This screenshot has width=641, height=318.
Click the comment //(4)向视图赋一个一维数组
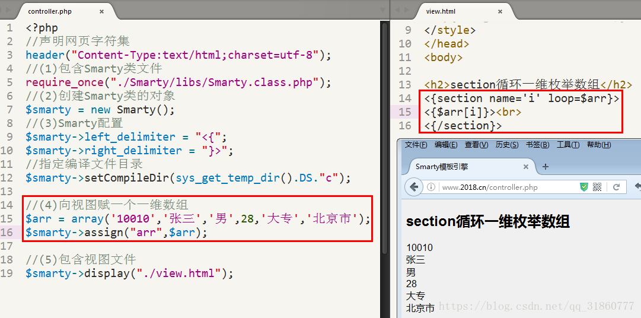pyautogui.click(x=107, y=205)
